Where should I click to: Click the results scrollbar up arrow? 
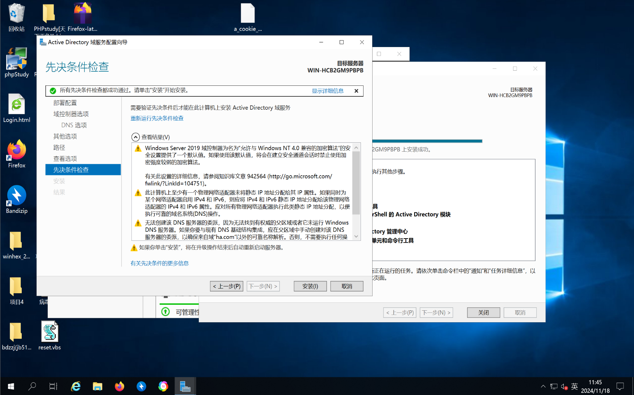[x=356, y=147]
